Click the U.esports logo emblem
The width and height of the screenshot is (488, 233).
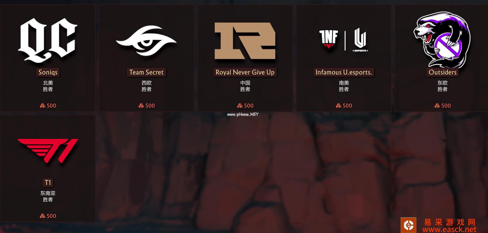point(360,40)
